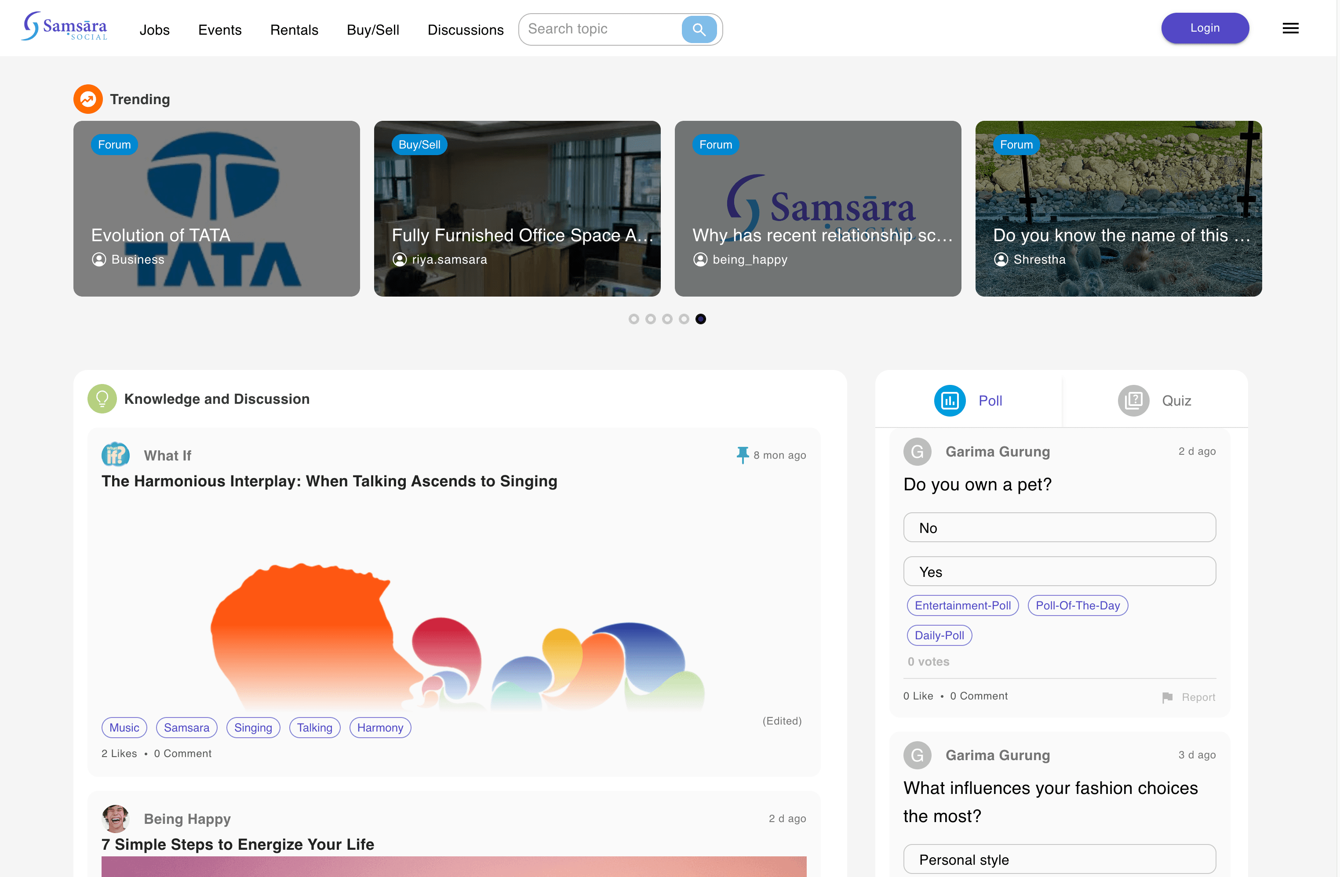Click the Poll panel icon
This screenshot has width=1340, height=877.
tap(948, 399)
